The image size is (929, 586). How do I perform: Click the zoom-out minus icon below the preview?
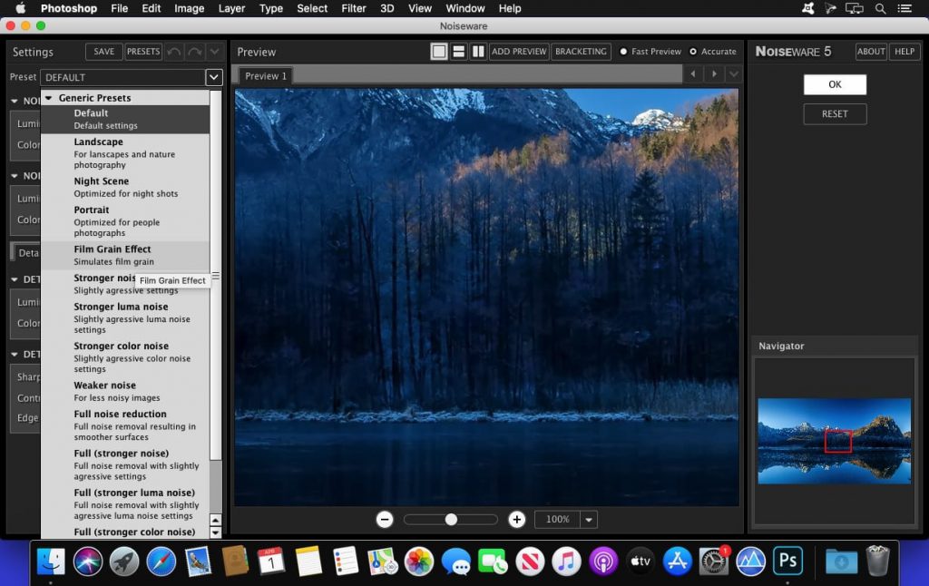[385, 519]
